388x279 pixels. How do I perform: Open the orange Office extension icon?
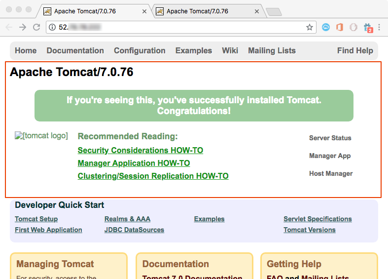340,27
